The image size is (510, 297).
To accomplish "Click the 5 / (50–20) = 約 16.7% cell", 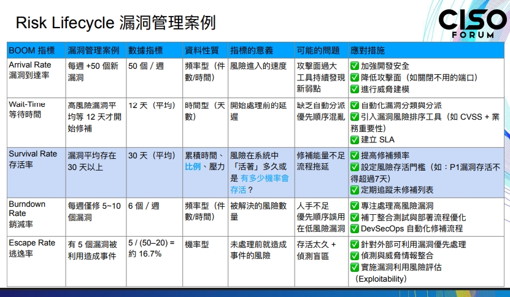I will point(155,261).
